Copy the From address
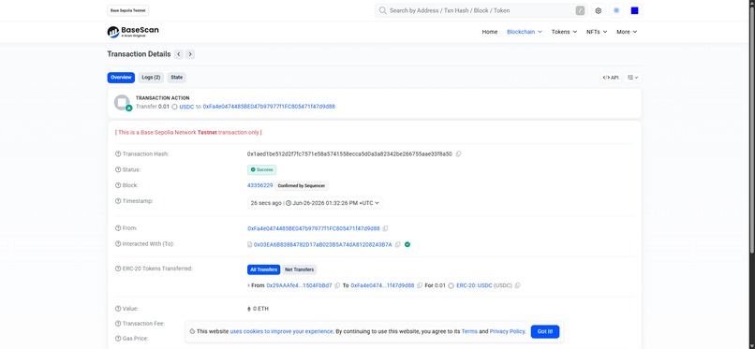 click(385, 229)
